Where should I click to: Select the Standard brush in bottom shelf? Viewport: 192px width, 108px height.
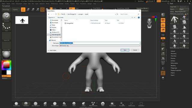tap(26, 104)
